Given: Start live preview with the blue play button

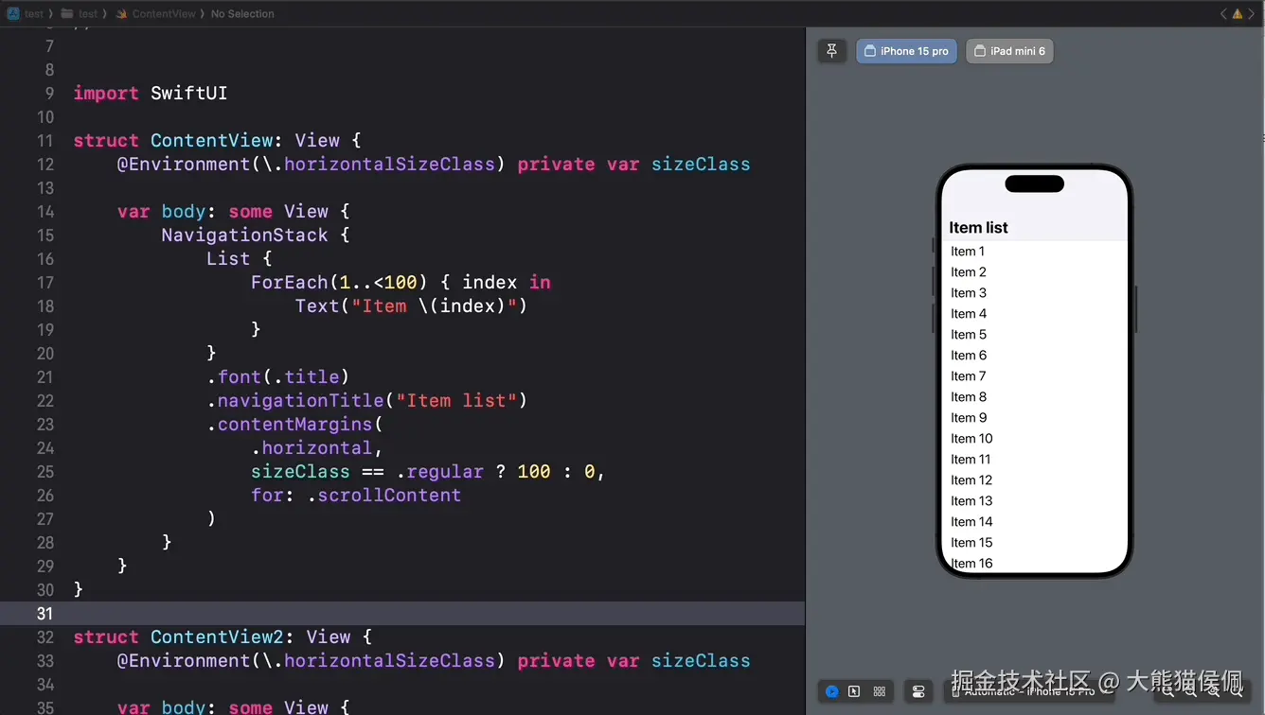Looking at the screenshot, I should click(831, 691).
